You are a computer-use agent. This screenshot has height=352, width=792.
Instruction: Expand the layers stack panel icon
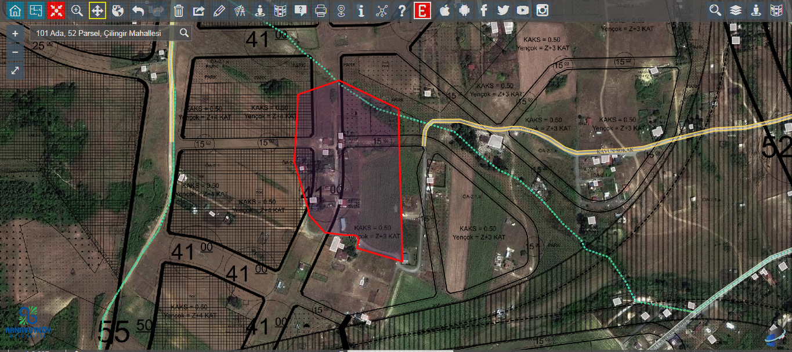click(736, 10)
